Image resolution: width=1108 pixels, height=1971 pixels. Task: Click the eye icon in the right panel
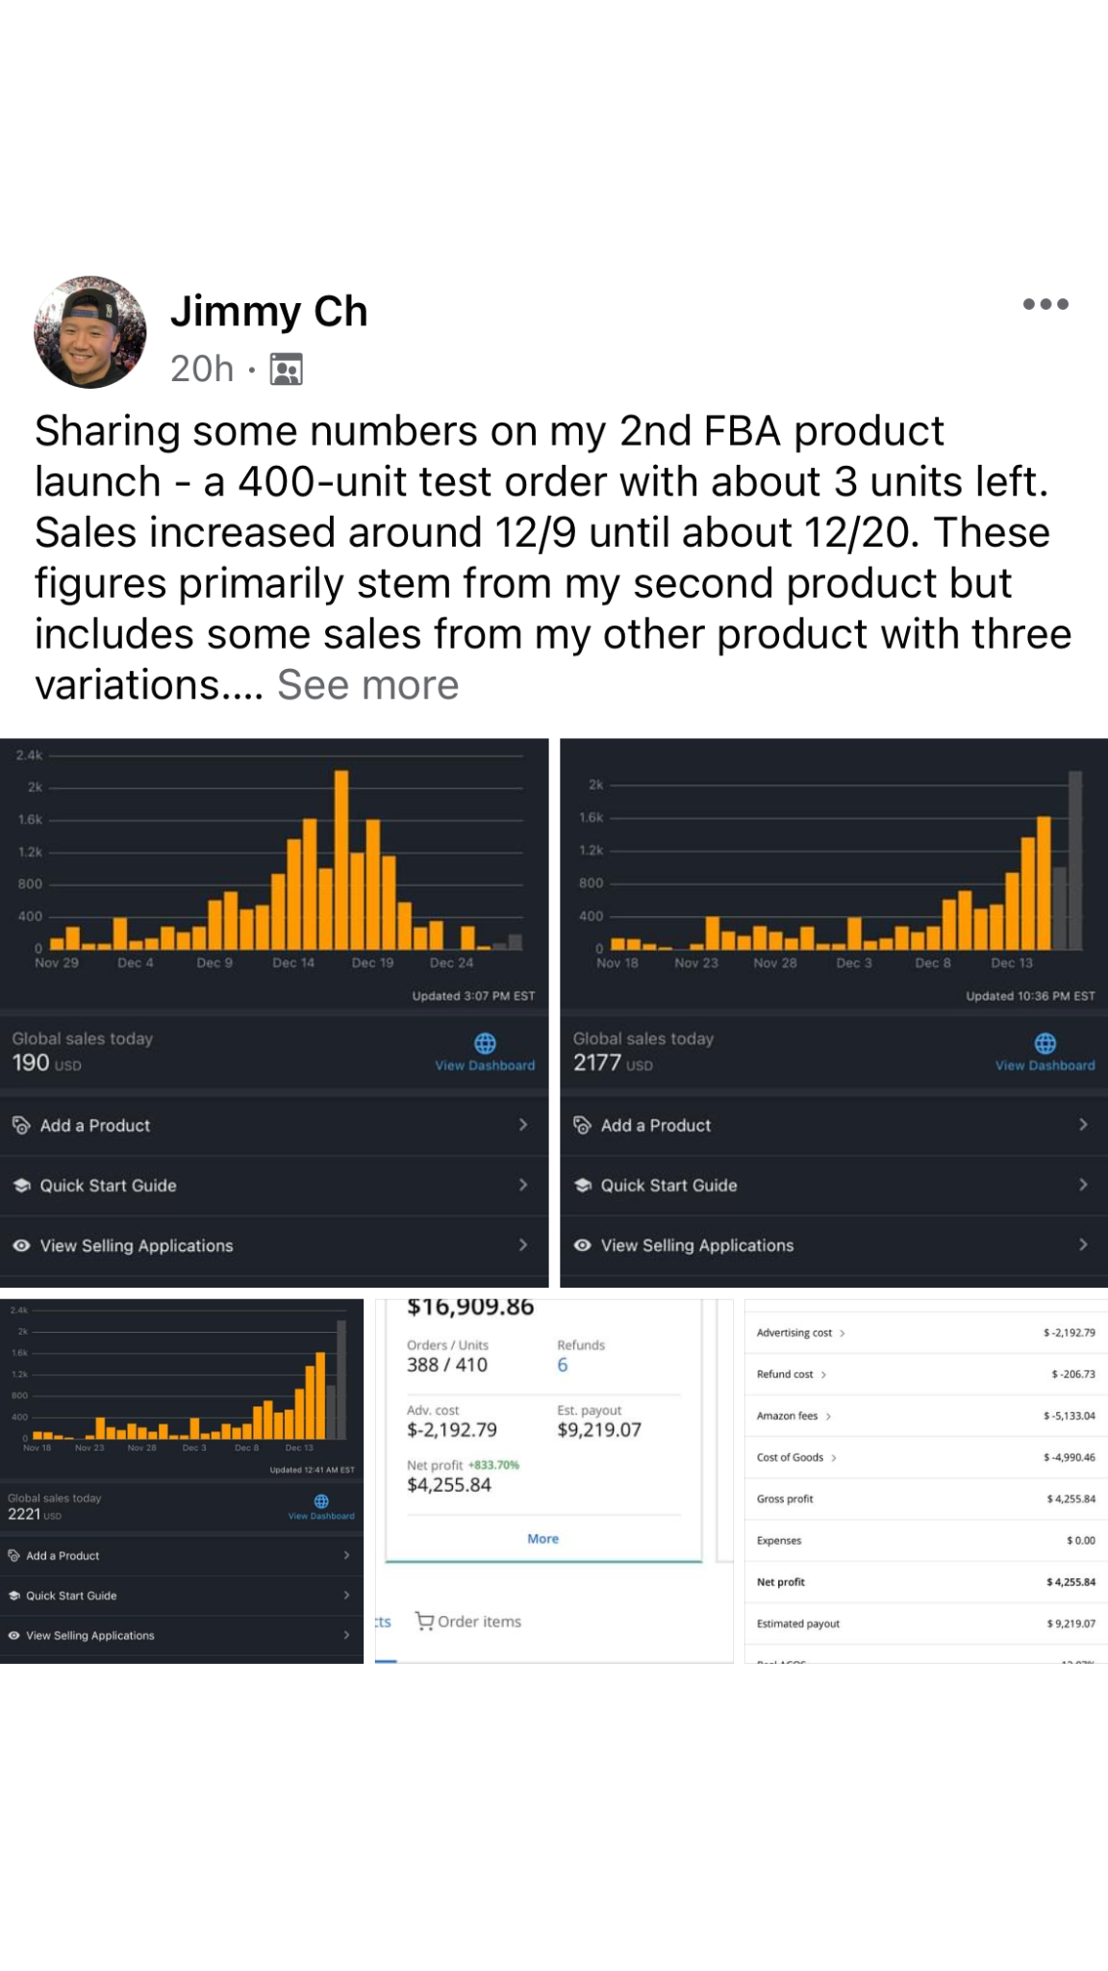[582, 1245]
